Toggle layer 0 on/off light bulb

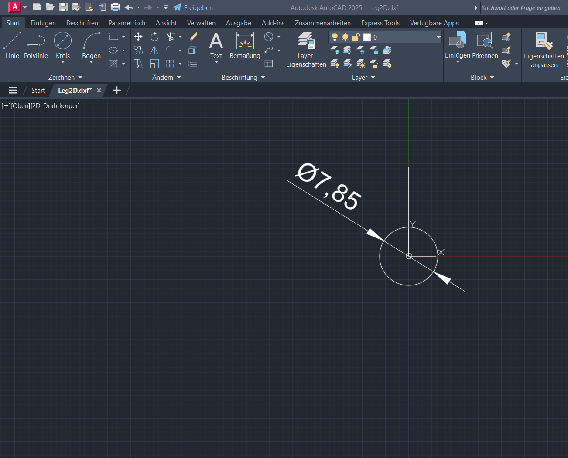point(335,37)
